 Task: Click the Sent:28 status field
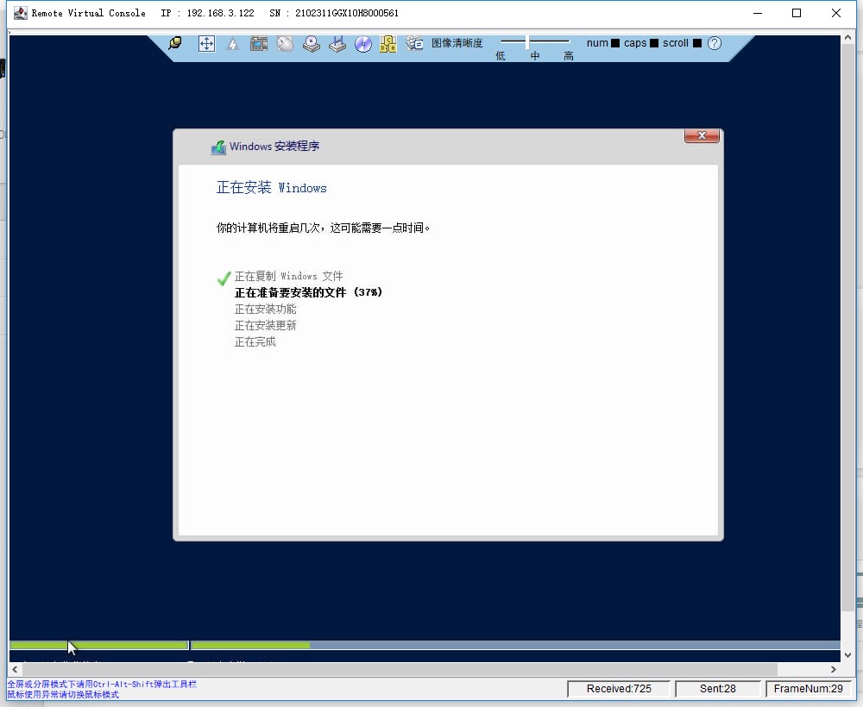(717, 689)
